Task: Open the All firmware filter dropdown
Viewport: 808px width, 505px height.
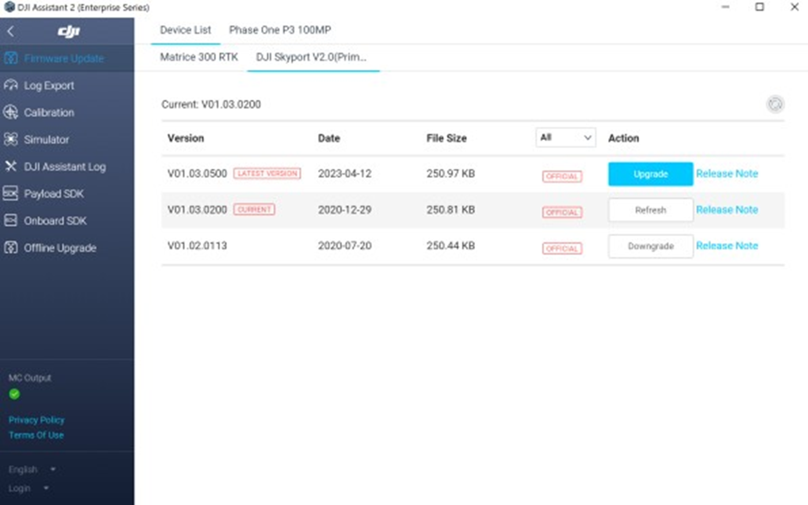Action: coord(566,137)
